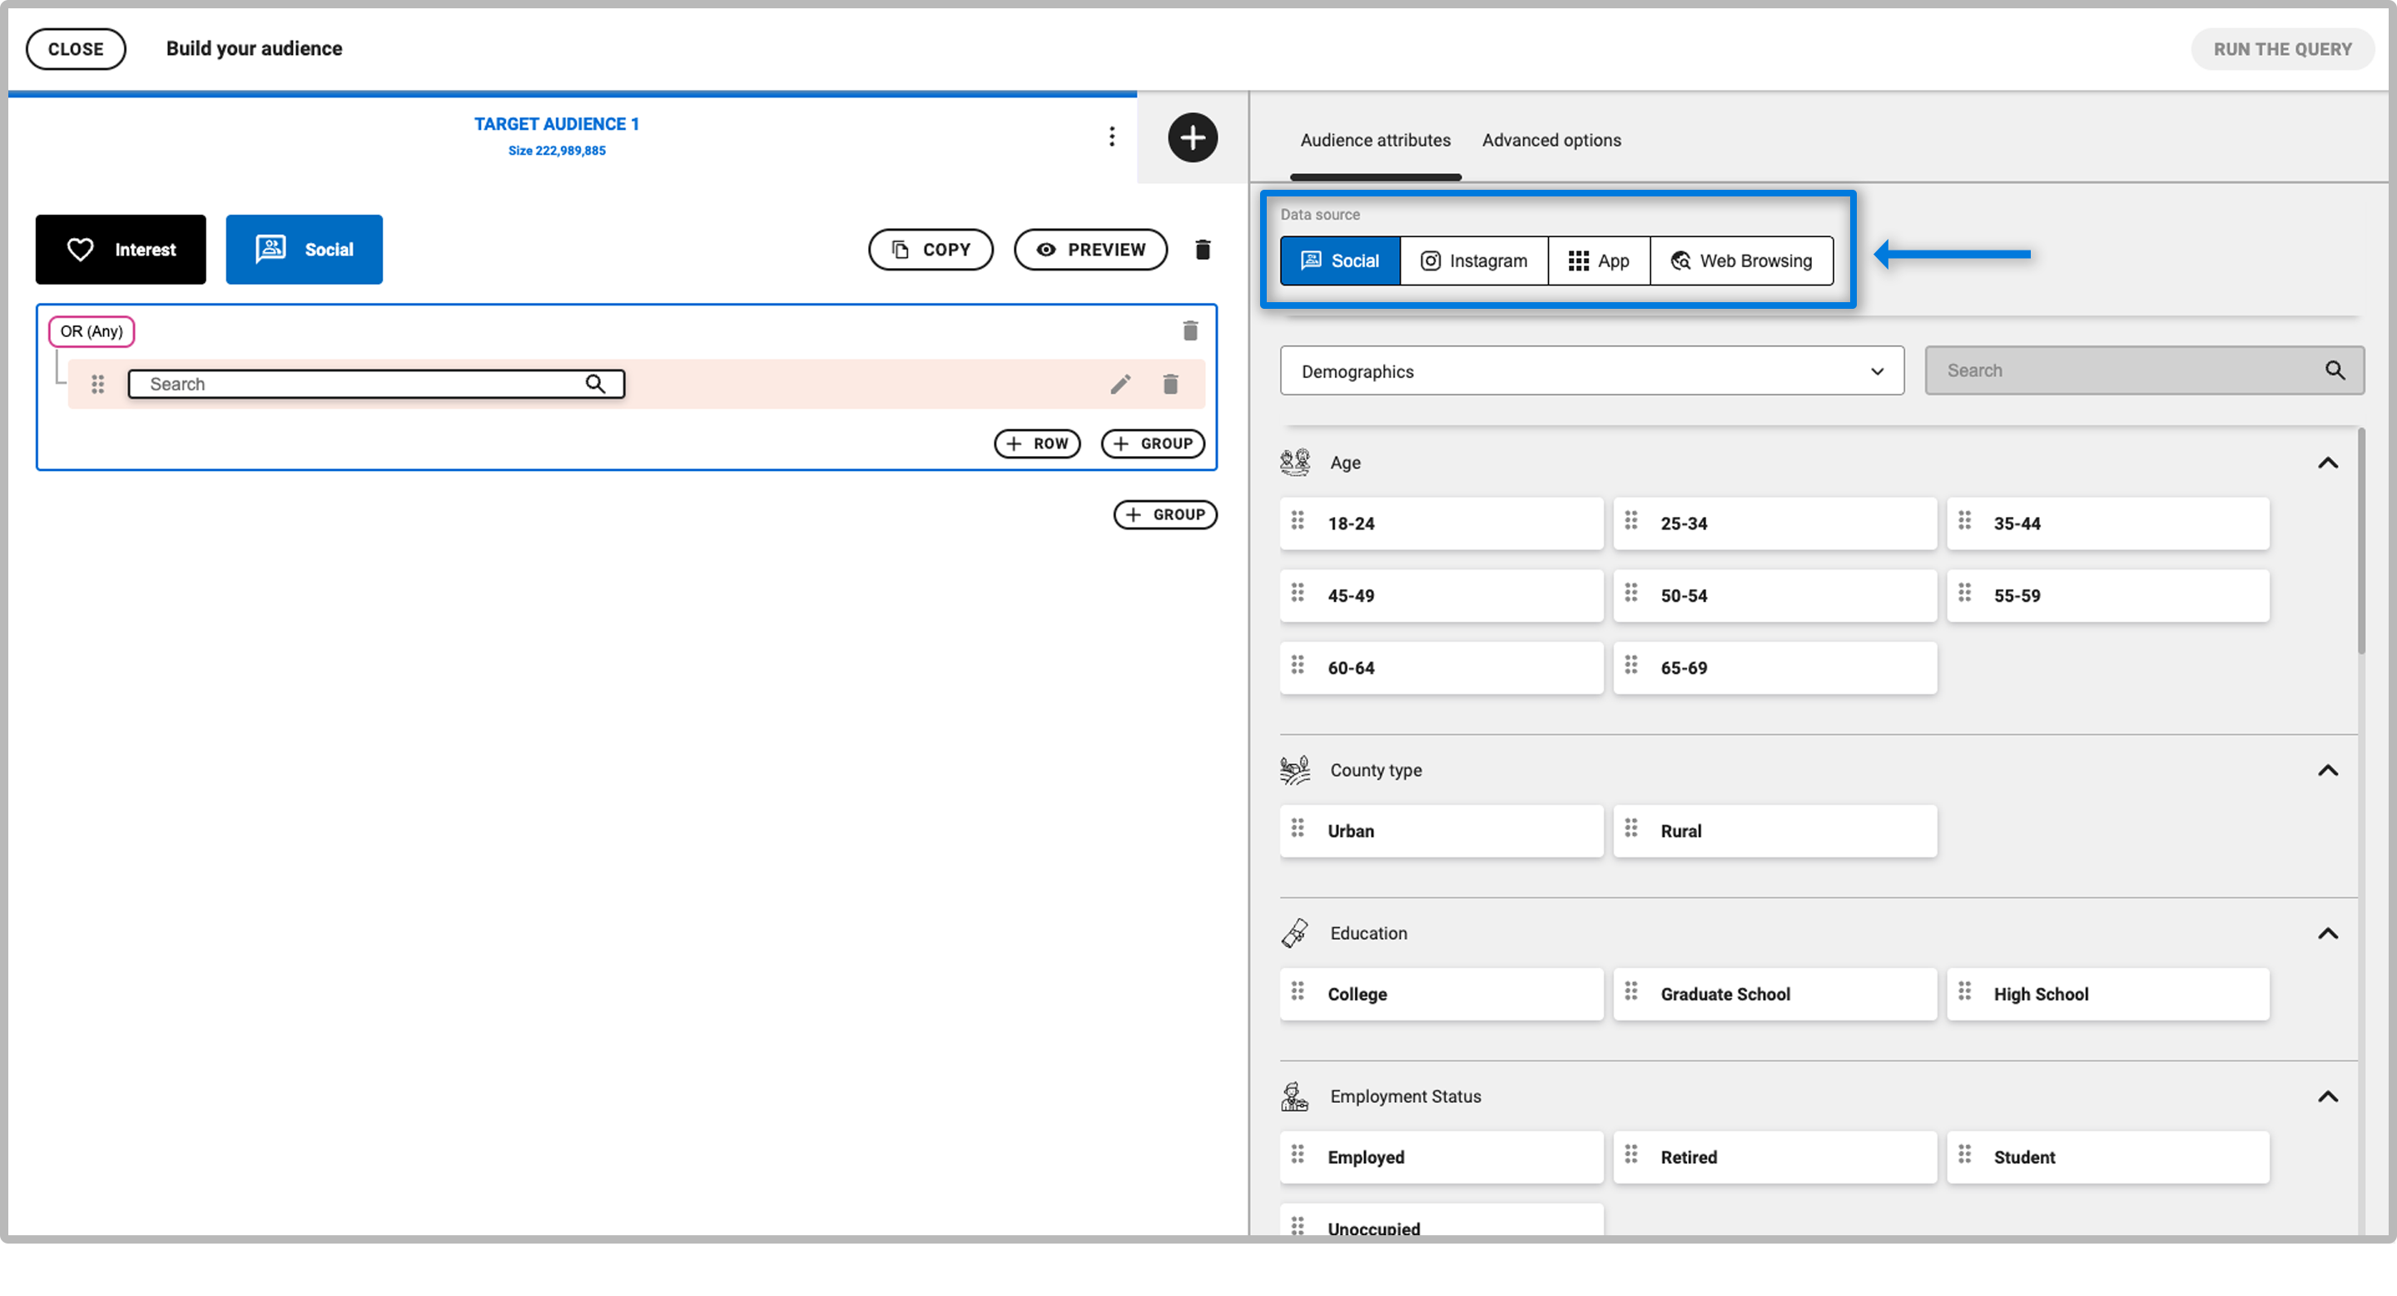
Task: Collapse the Age section
Action: (2326, 463)
